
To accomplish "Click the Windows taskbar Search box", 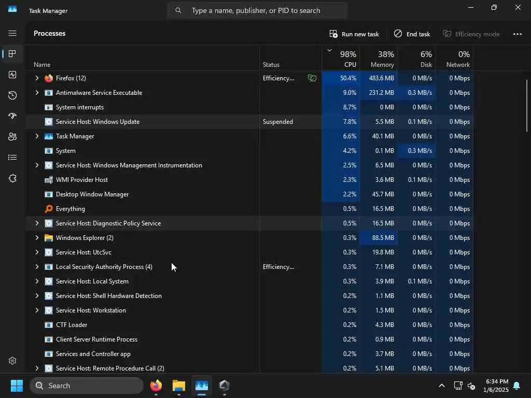I will (87, 386).
